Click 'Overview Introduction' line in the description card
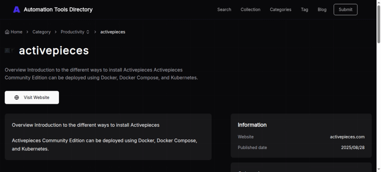This screenshot has height=172, width=381. (85, 125)
